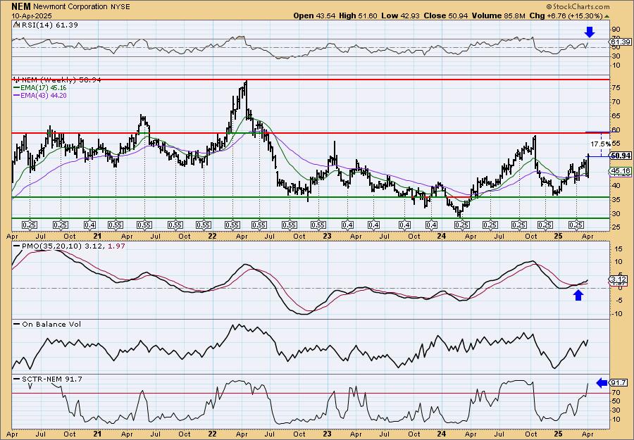Viewport: 634px width, 440px height.
Task: Click the 65 price axis label
Action: [x=616, y=116]
